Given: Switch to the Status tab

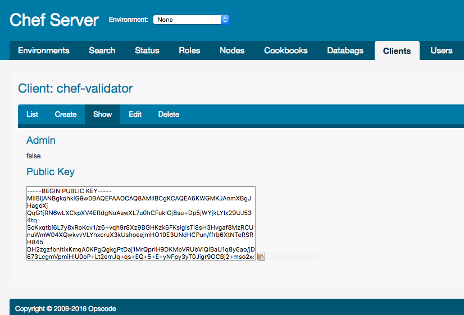Looking at the screenshot, I should point(147,51).
